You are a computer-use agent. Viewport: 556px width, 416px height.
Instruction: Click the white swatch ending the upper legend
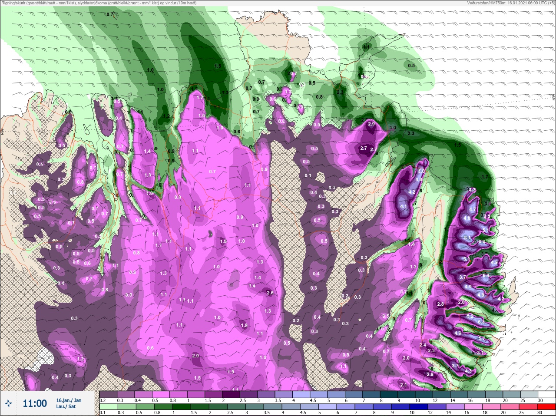click(547, 394)
